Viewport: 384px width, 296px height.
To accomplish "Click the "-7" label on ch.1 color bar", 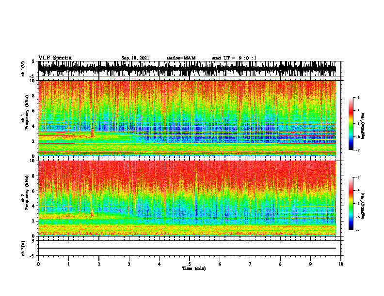I will (x=357, y=150).
